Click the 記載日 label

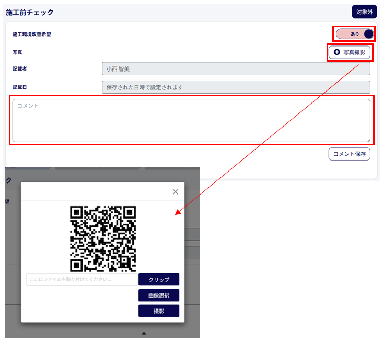[19, 87]
